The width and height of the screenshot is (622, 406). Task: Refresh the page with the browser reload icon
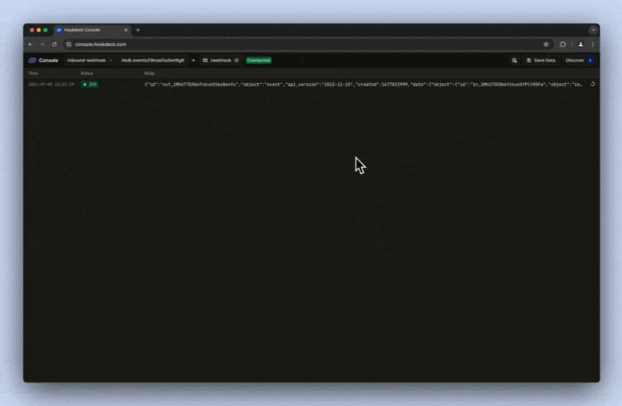click(x=54, y=44)
